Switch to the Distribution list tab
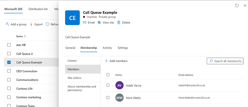The width and height of the screenshot is (248, 107). point(38,9)
